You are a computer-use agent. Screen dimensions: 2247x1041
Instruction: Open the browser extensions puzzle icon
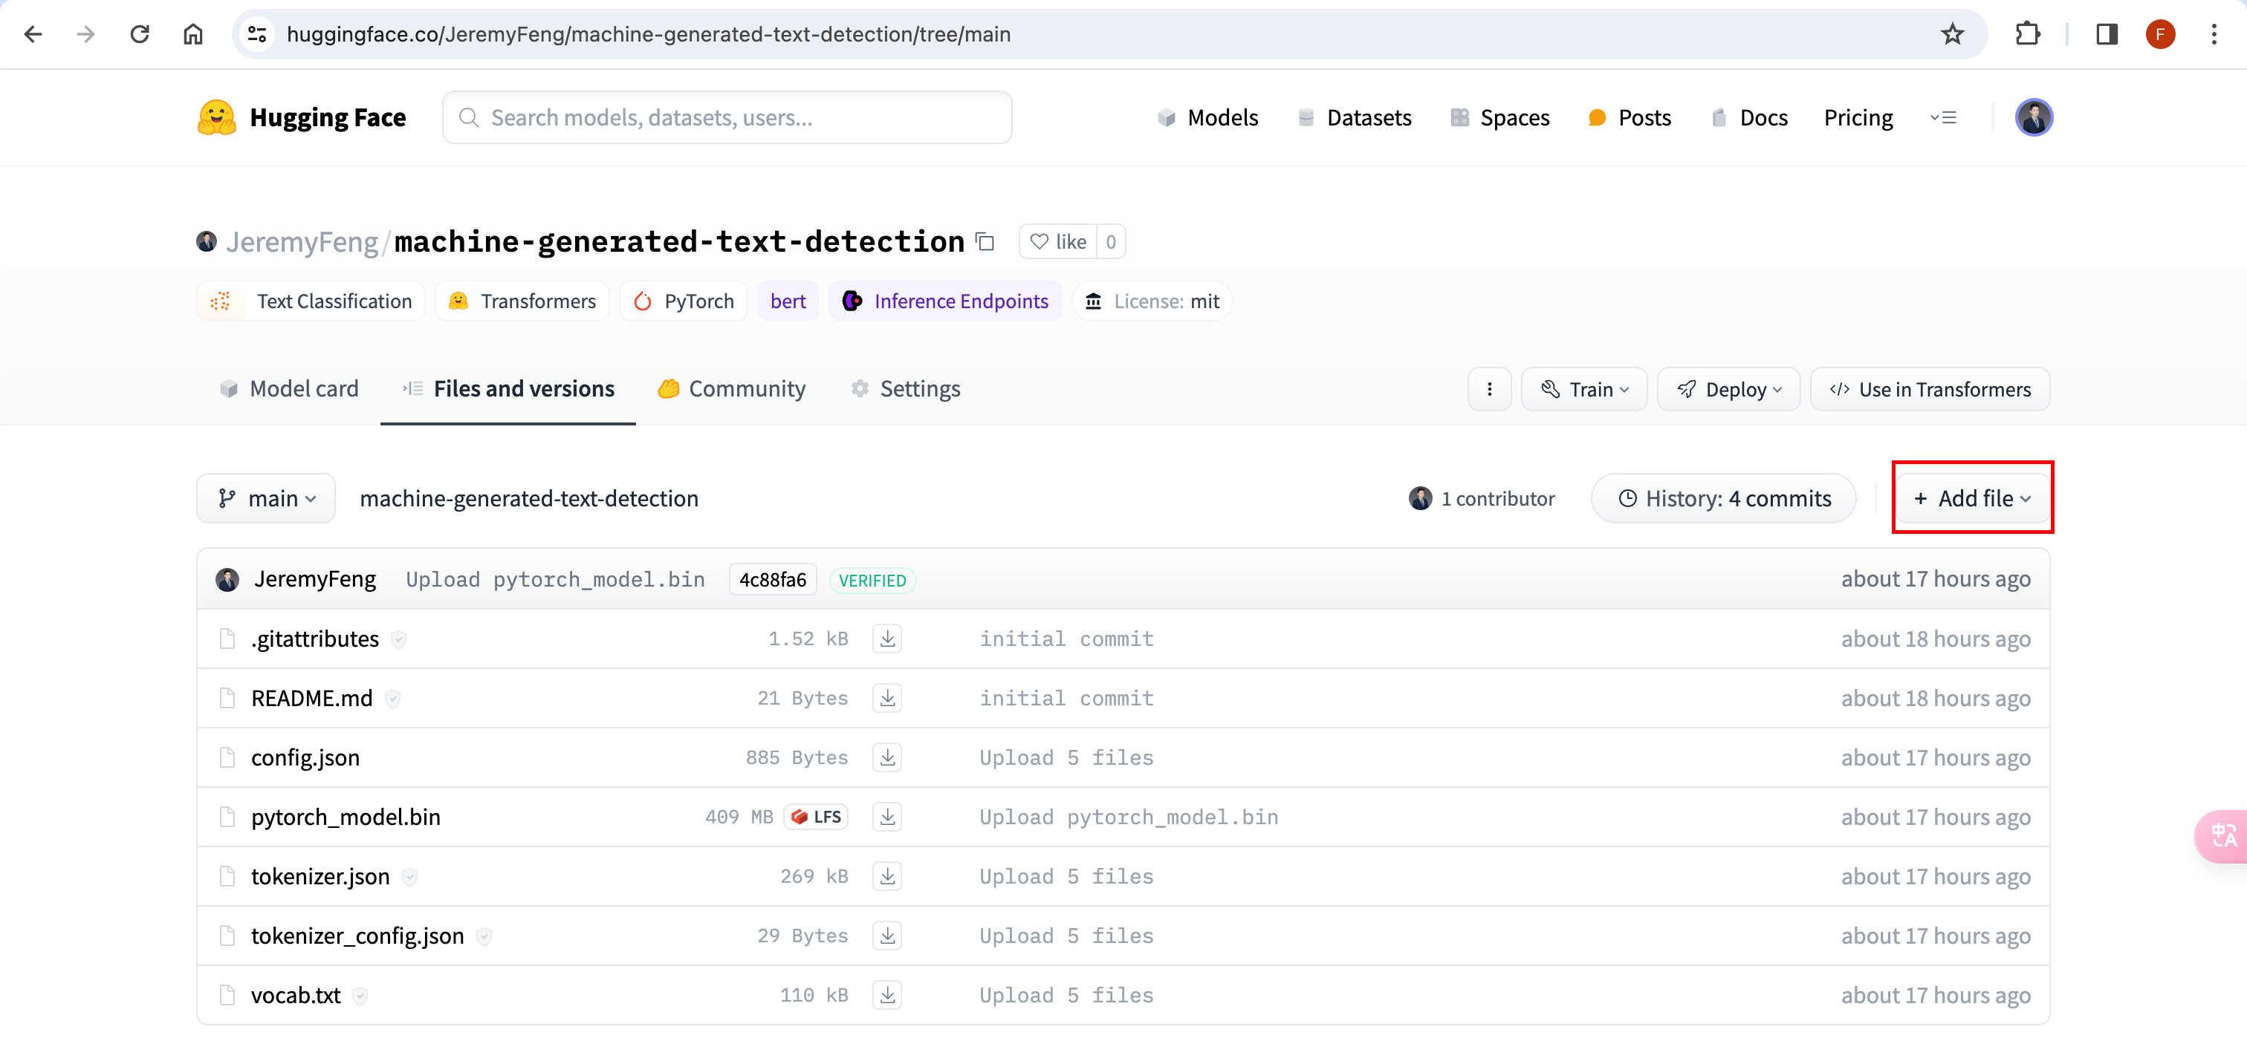coord(2028,34)
